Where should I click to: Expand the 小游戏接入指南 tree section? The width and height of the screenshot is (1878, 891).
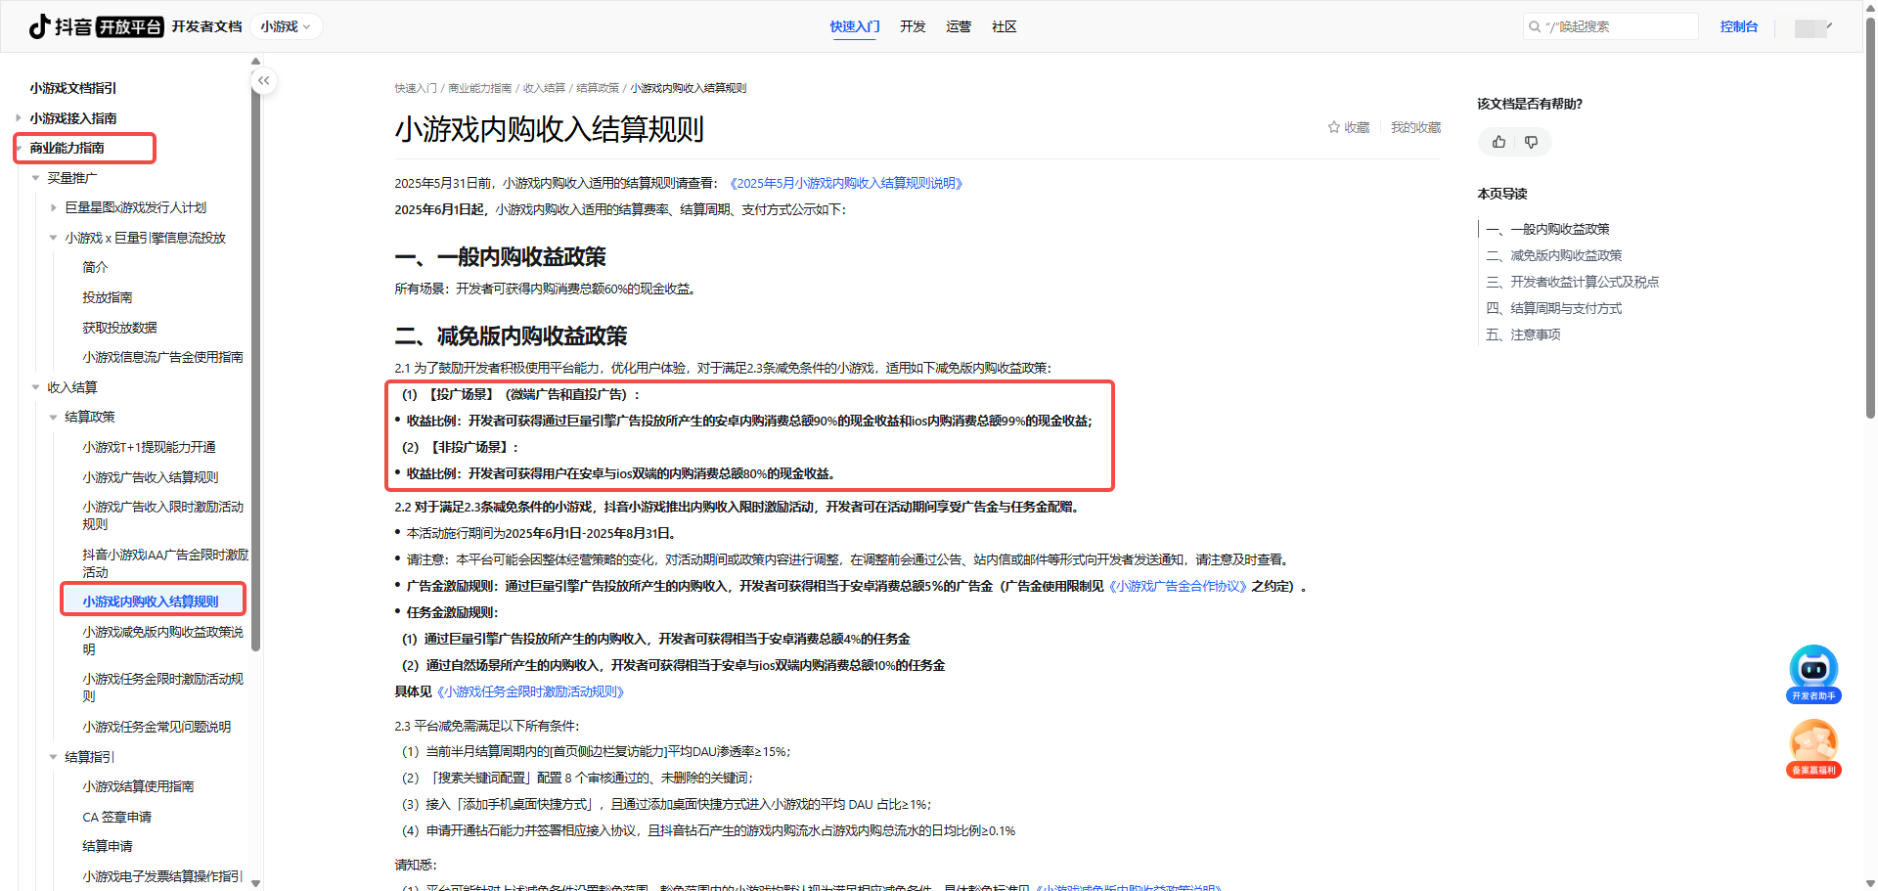coord(19,118)
